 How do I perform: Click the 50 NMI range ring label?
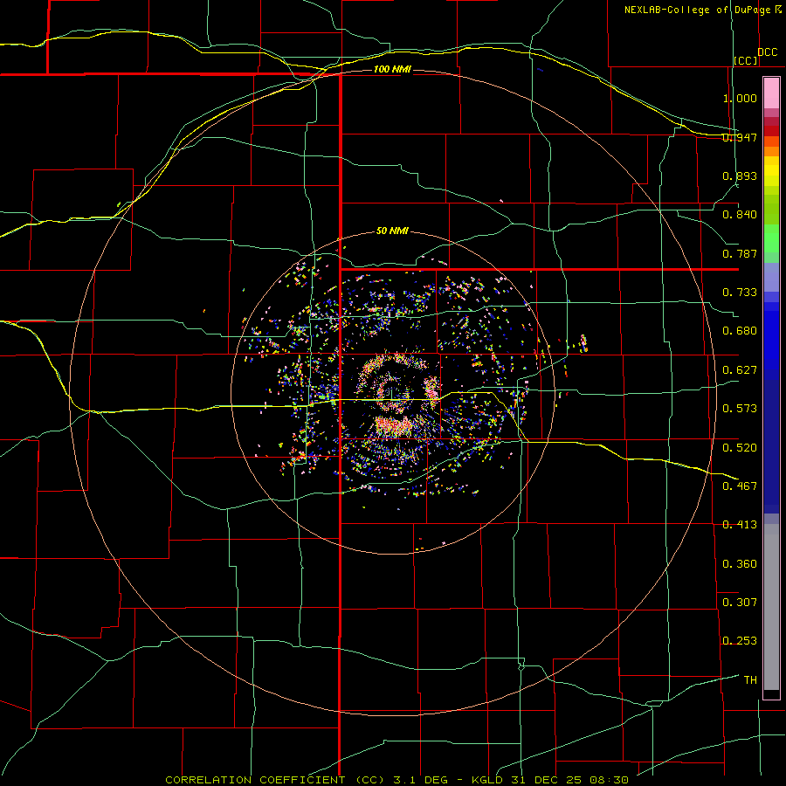[392, 231]
